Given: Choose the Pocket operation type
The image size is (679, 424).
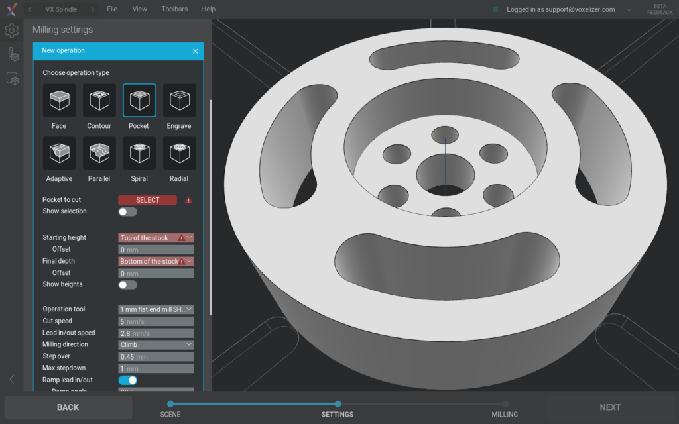Looking at the screenshot, I should 139,101.
